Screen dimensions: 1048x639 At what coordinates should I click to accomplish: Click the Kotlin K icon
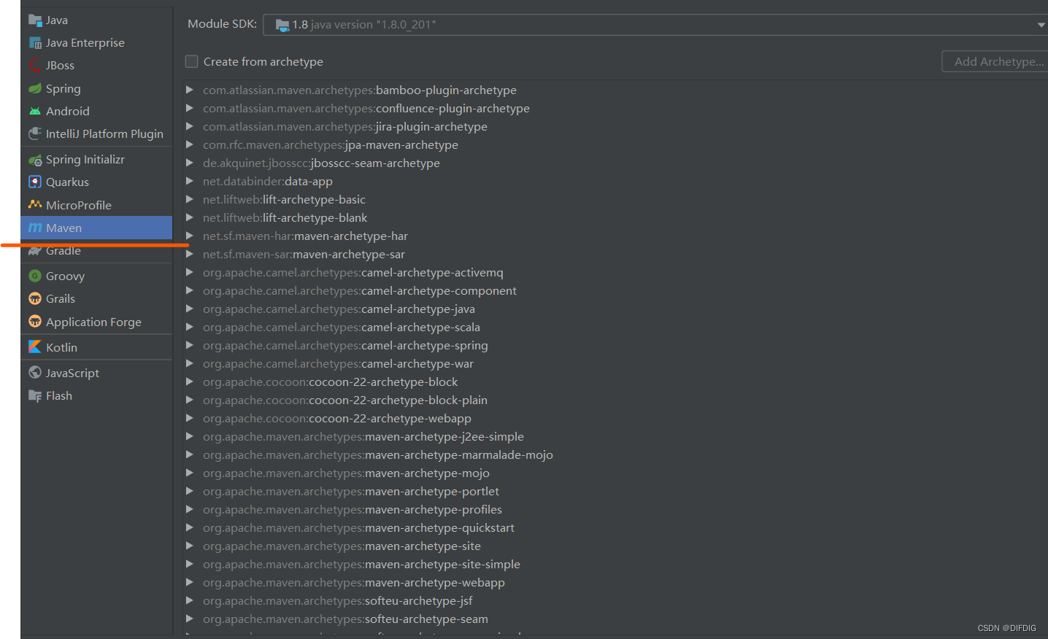click(x=35, y=346)
